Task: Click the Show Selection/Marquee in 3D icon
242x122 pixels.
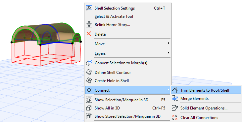Action: click(x=89, y=100)
